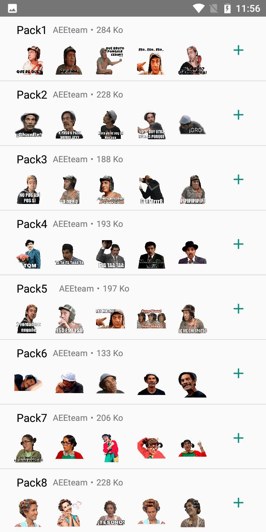Open the Pack1 title
The width and height of the screenshot is (266, 532).
(x=32, y=30)
